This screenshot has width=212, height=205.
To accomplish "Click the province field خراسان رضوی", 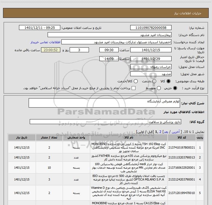I will (x=151, y=67).
